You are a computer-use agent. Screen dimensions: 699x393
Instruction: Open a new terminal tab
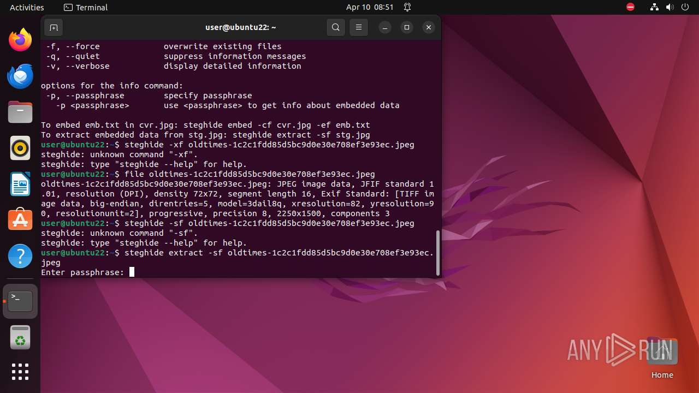point(54,27)
